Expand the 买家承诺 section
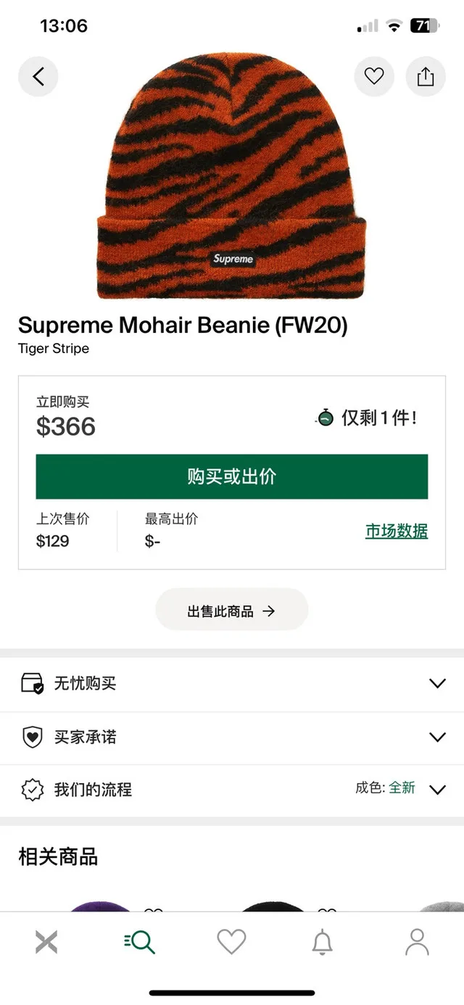Screen dimensions: 464x1005 232,736
